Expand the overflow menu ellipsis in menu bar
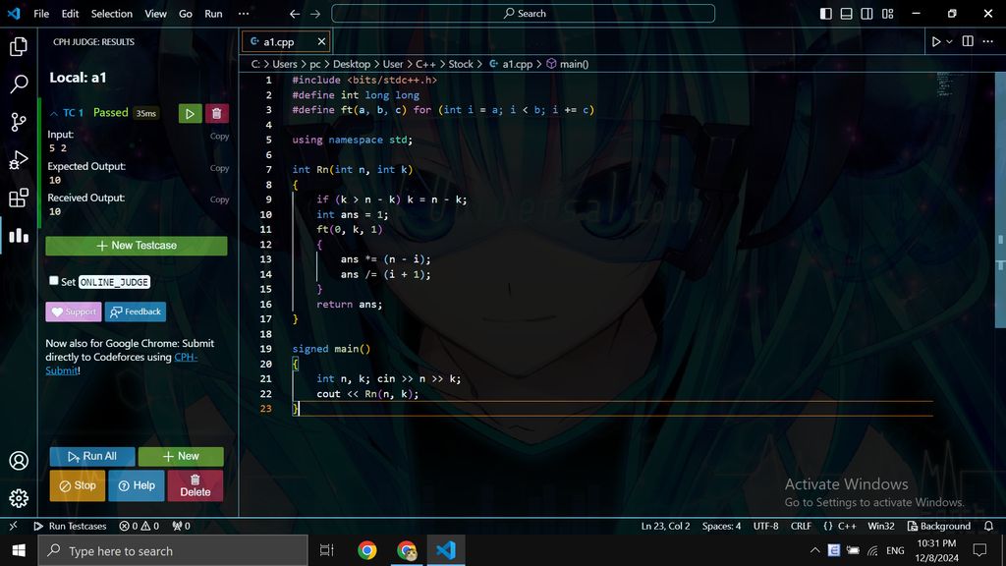Screen dimensions: 1006x566 [244, 14]
